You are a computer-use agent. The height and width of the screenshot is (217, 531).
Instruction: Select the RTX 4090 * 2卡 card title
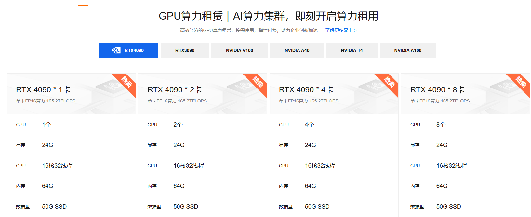click(x=175, y=90)
